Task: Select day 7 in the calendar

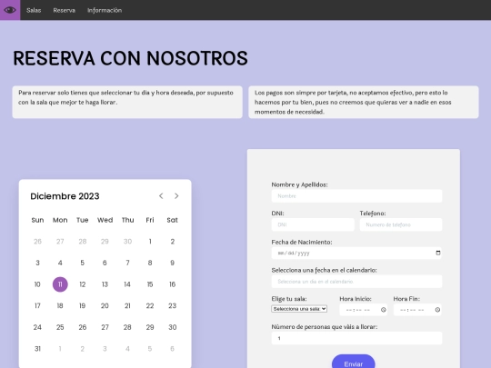Action: tap(127, 263)
